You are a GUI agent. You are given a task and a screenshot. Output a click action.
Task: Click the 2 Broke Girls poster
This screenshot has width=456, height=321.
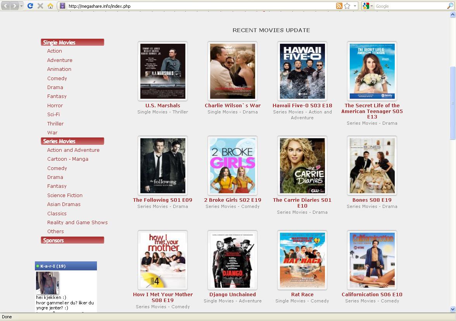pyautogui.click(x=232, y=166)
